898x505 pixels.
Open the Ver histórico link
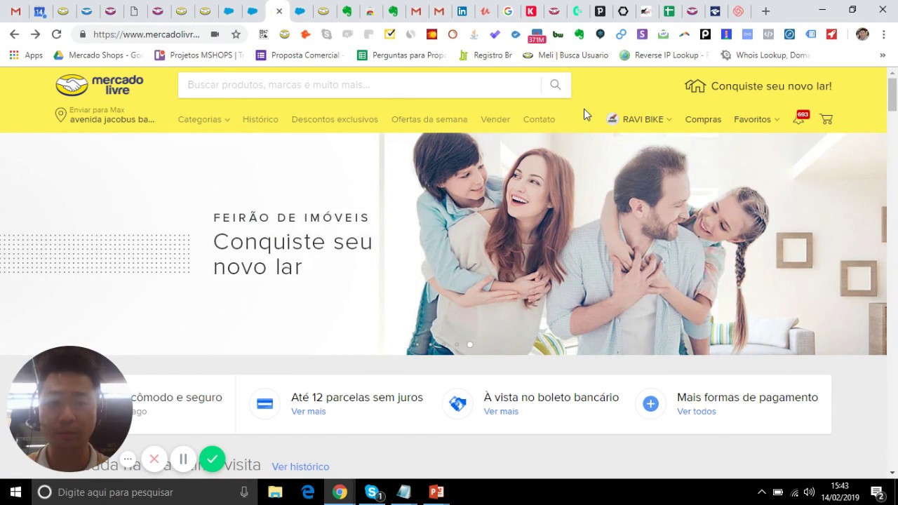pyautogui.click(x=300, y=466)
